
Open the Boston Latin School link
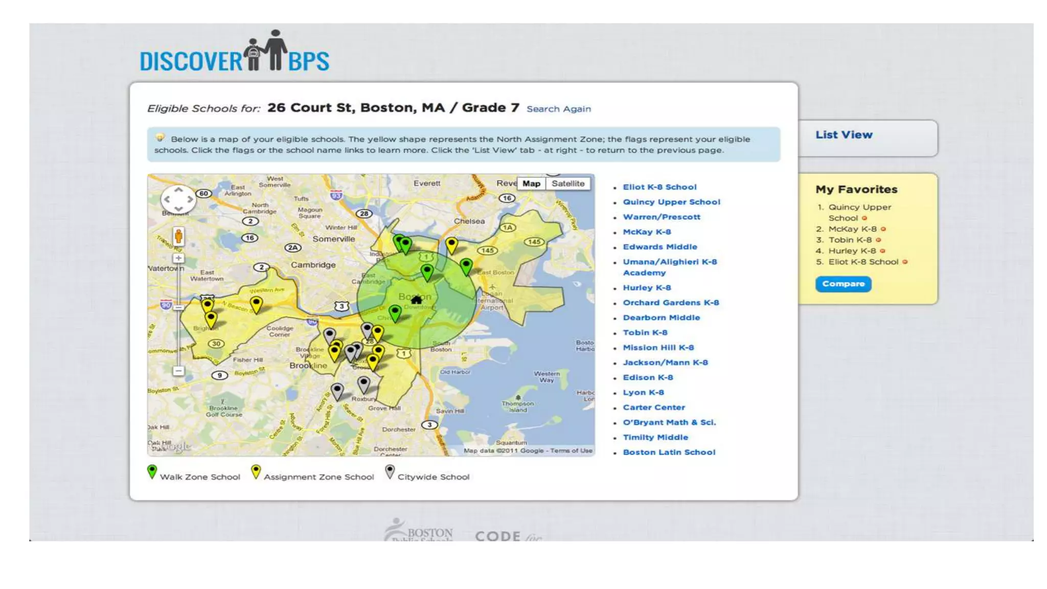coord(669,452)
